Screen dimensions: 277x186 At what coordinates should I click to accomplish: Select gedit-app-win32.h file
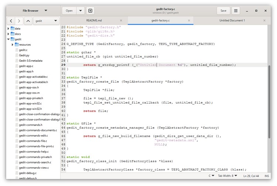point(30,109)
